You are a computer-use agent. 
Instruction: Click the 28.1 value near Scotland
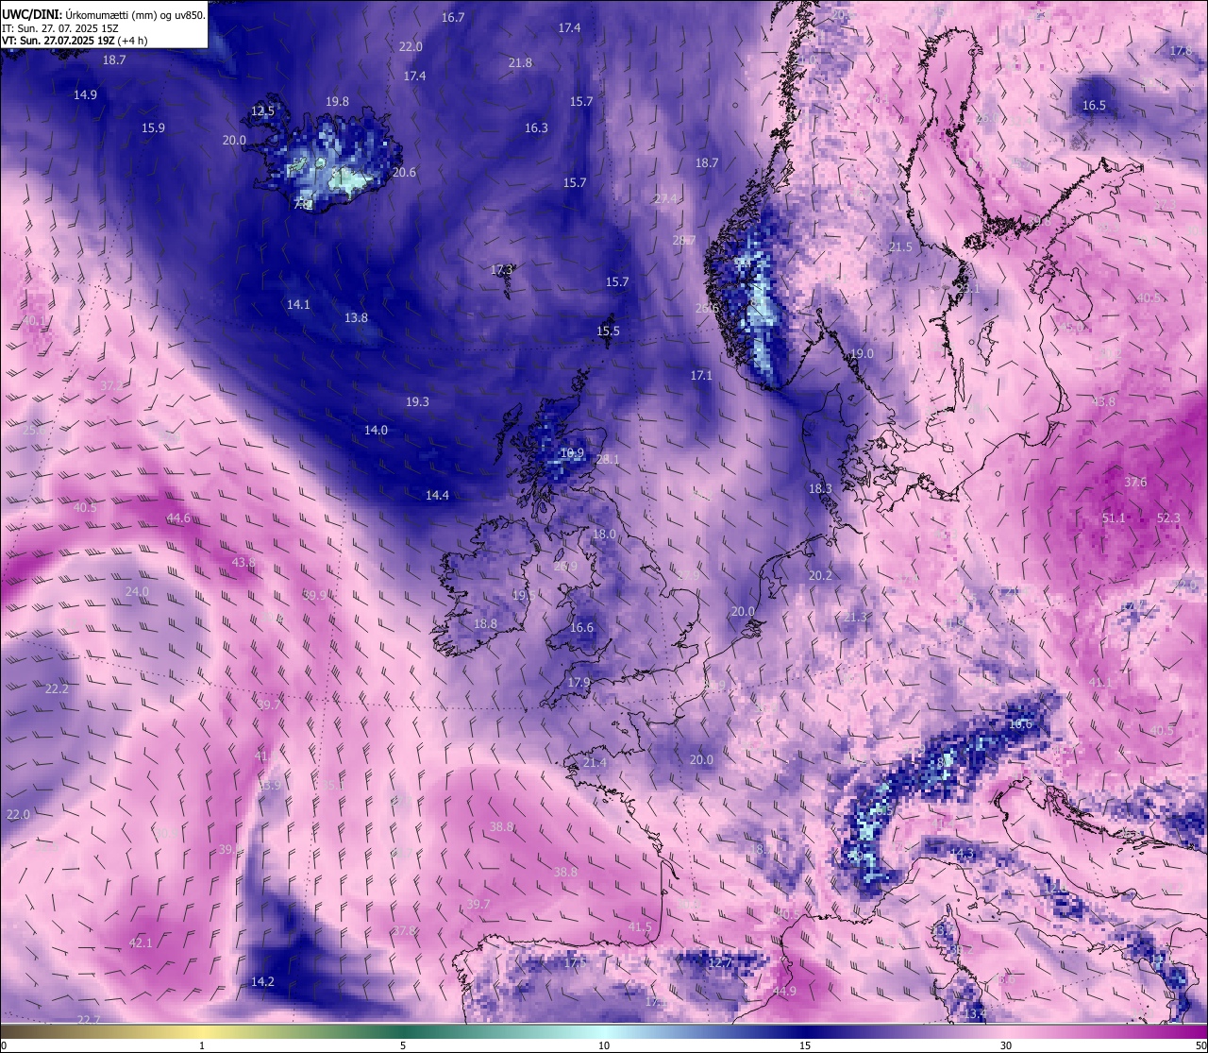click(607, 459)
